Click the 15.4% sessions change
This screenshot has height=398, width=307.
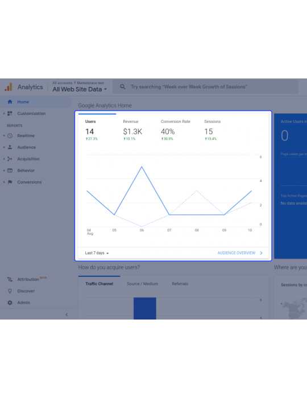pos(210,139)
